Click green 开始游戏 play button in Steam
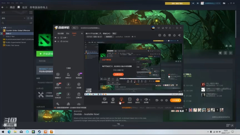Screen dimensions: 240x135 coord(45,54)
